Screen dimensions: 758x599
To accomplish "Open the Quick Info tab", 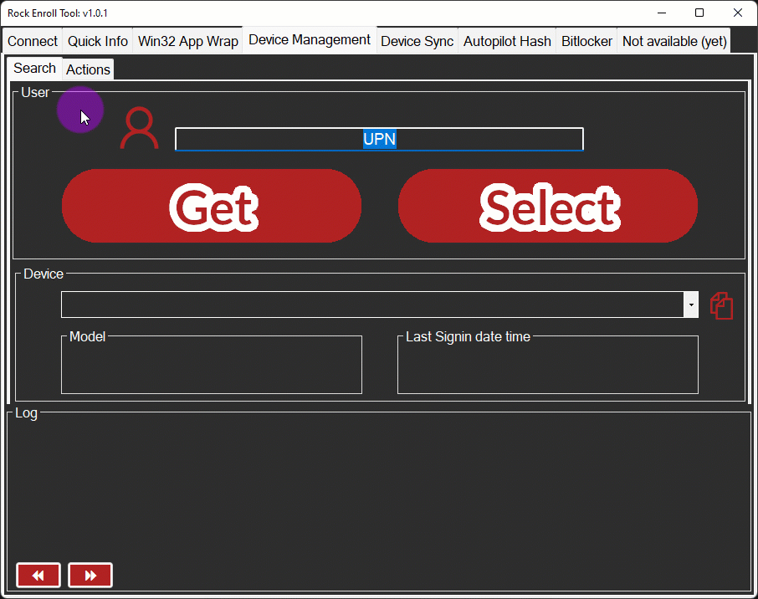I will 98,41.
